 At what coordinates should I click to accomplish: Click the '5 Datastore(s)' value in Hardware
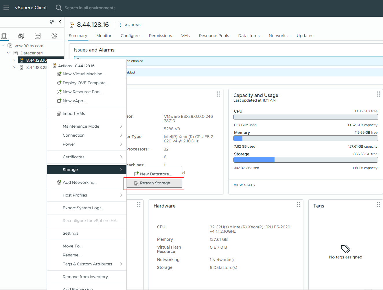click(x=223, y=267)
